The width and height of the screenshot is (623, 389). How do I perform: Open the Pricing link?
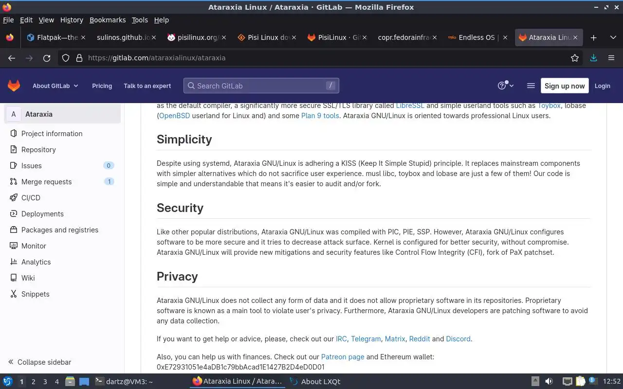tap(102, 86)
